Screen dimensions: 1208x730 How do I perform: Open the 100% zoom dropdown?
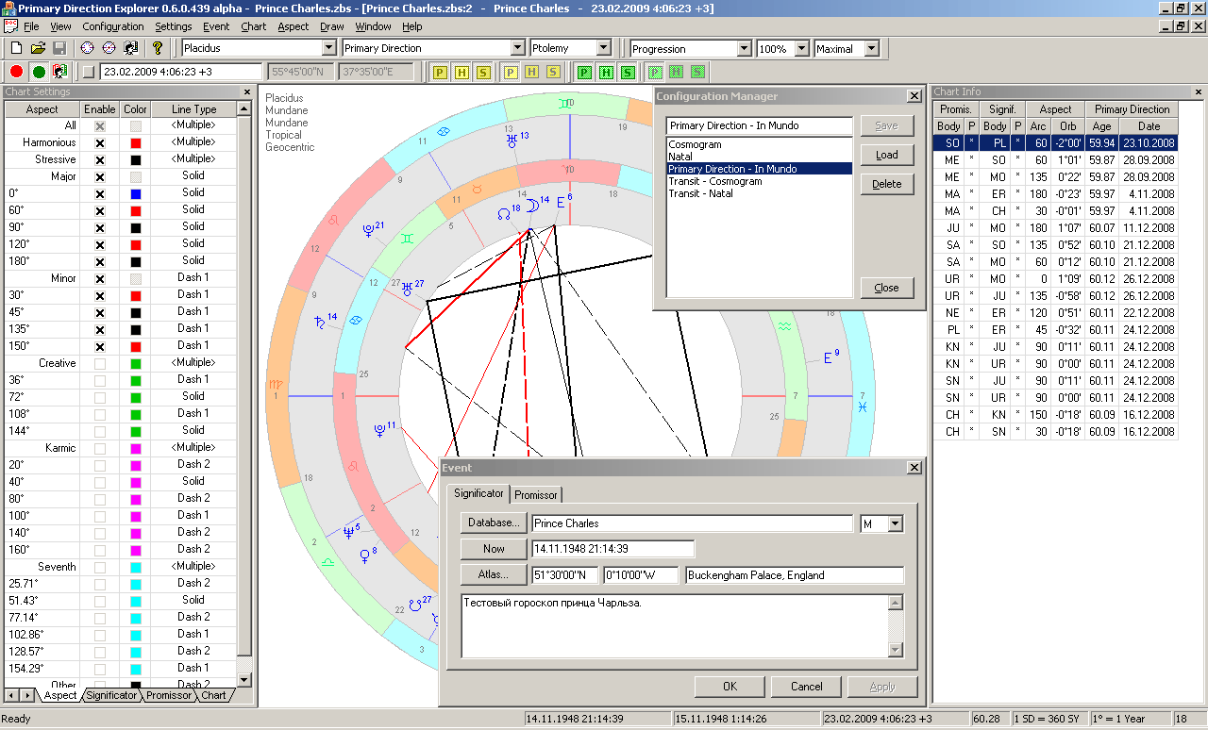(x=802, y=48)
